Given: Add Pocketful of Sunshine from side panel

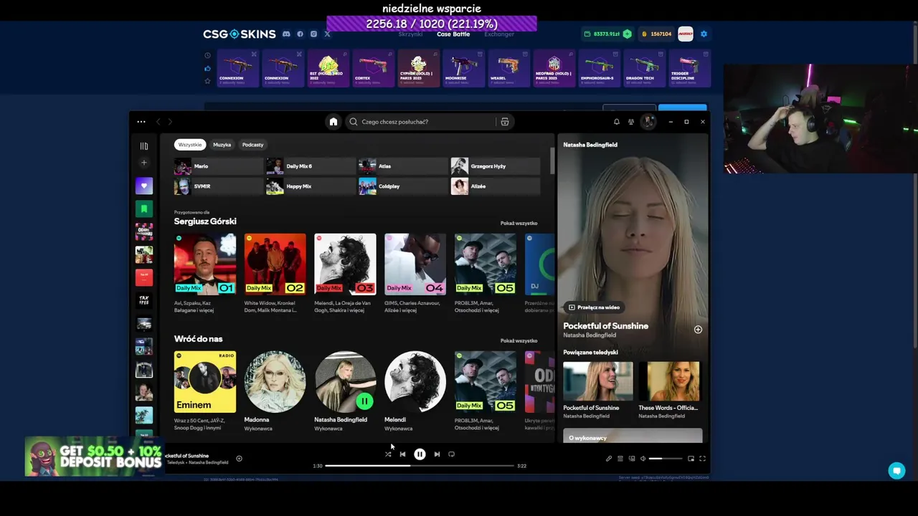Looking at the screenshot, I should [x=698, y=330].
